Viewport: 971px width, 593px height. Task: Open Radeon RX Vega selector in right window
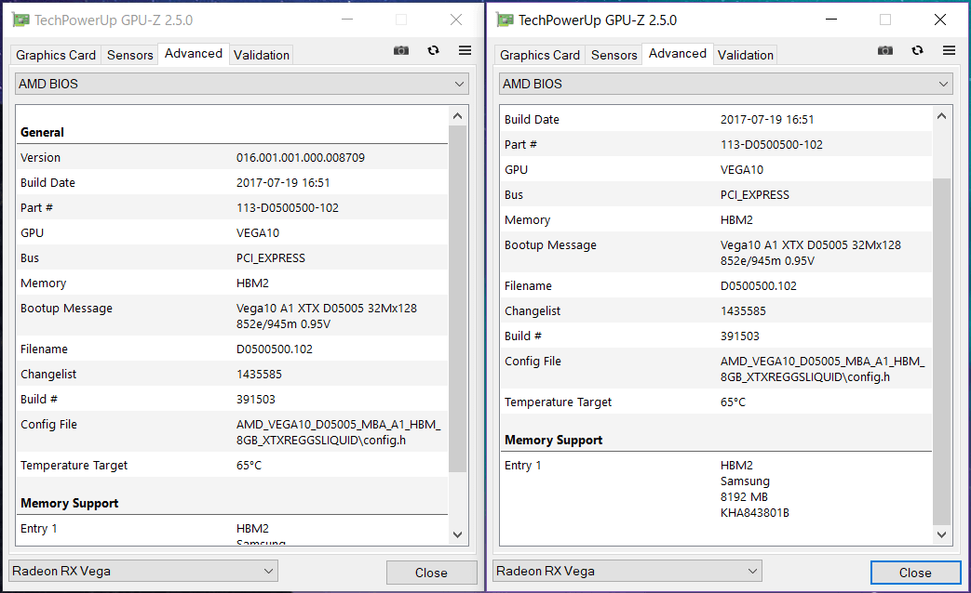[627, 571]
